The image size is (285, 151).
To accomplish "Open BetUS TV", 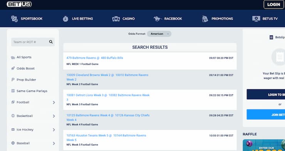I will click(265, 19).
